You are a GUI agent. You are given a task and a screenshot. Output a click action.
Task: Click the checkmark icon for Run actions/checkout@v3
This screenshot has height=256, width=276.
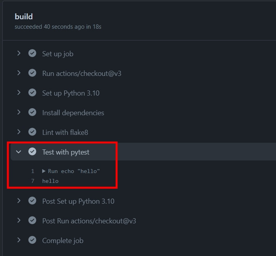click(x=32, y=73)
